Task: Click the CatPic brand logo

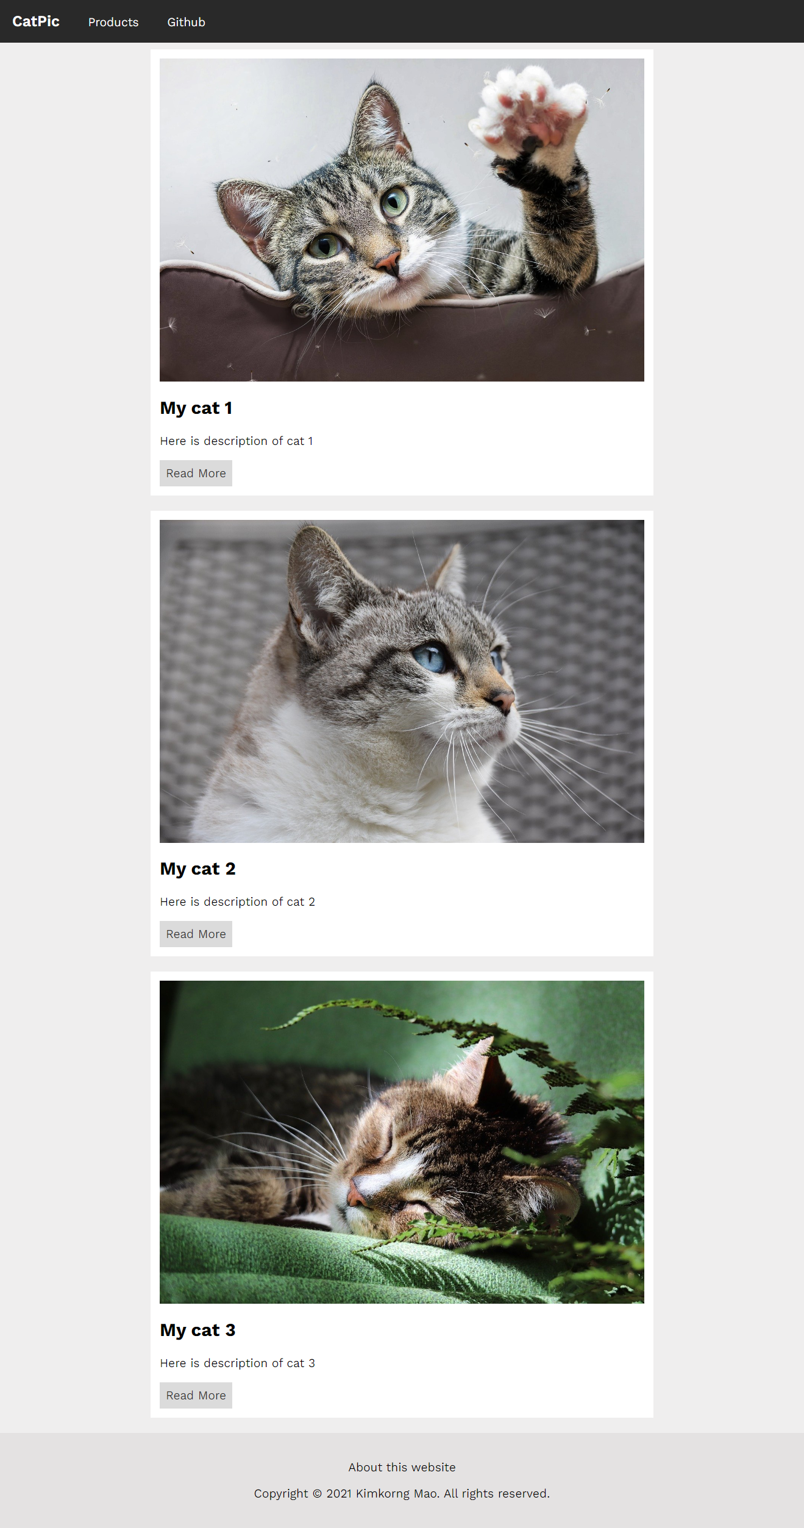Action: click(x=36, y=21)
